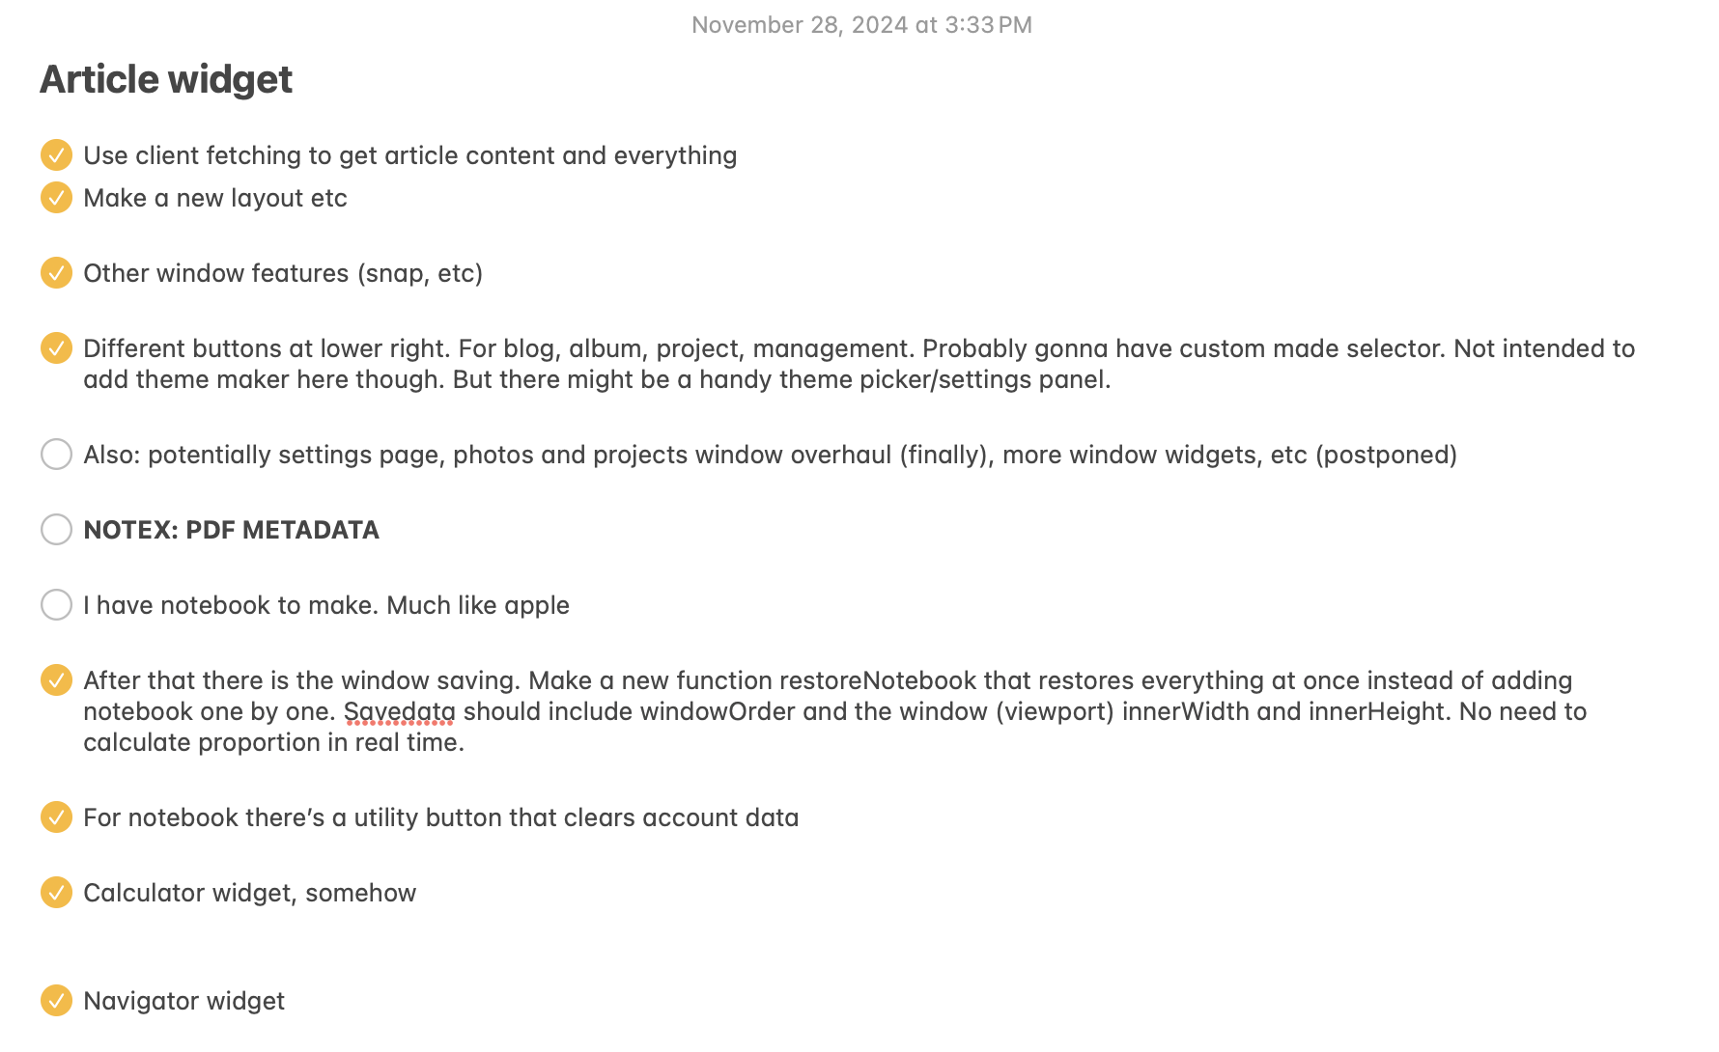Select the "NOTEX: PDF METADATA" bold text

[x=231, y=529]
